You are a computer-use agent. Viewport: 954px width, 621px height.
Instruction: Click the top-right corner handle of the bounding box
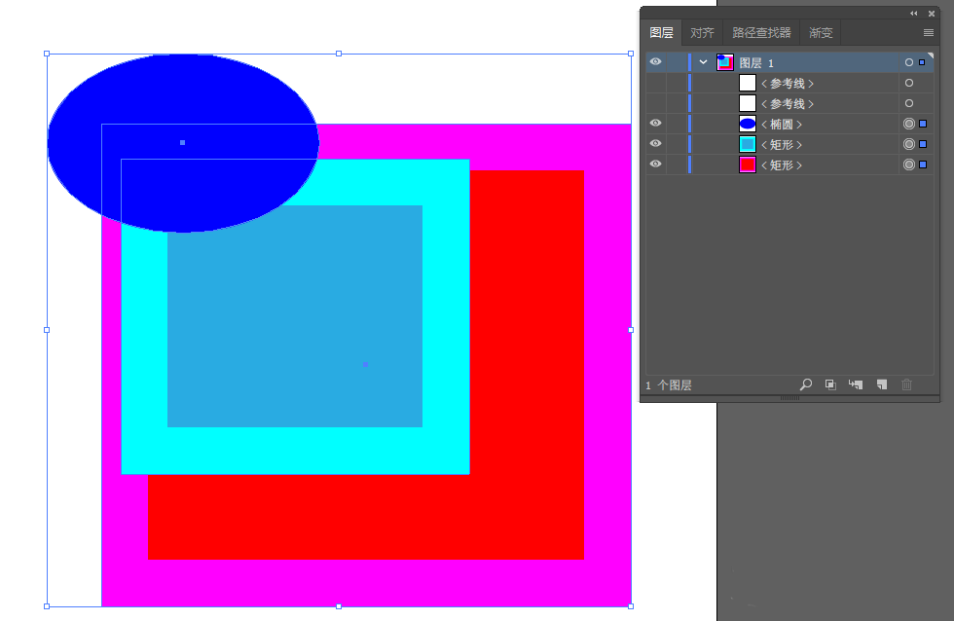click(631, 54)
